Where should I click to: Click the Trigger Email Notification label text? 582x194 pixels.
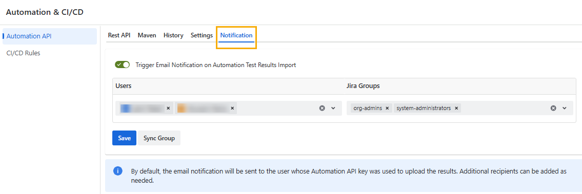216,65
